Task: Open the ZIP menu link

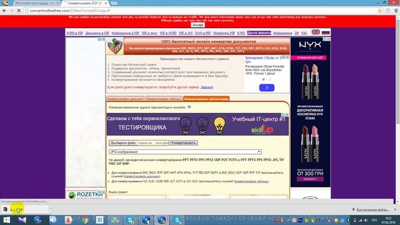Action: [297, 33]
